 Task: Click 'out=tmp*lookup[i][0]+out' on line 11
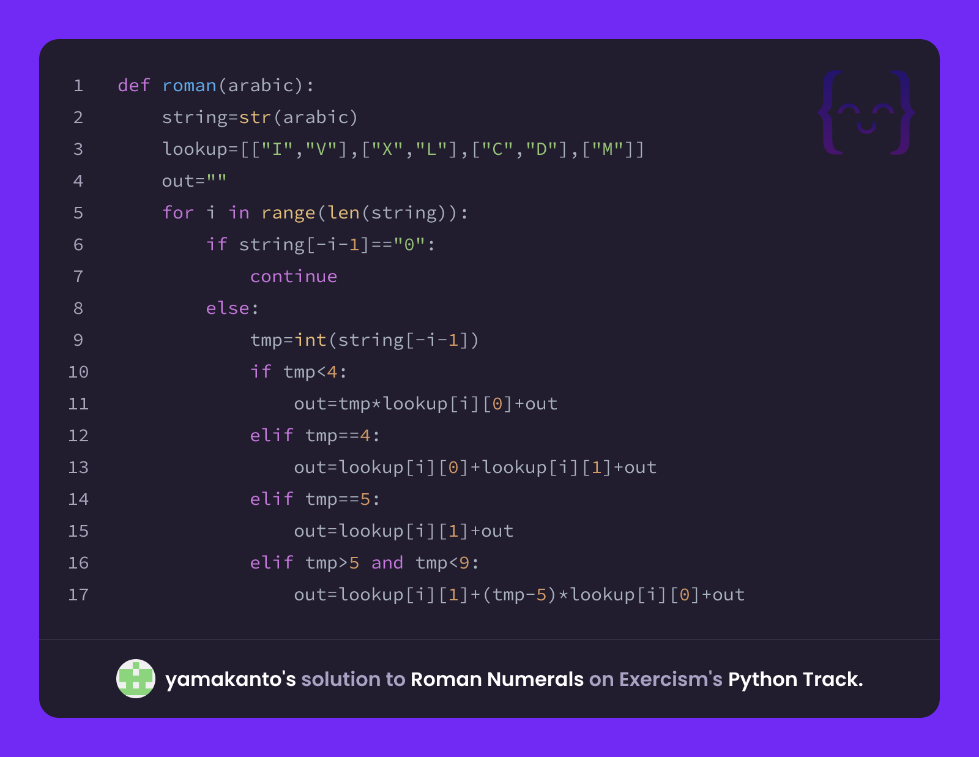[426, 403]
